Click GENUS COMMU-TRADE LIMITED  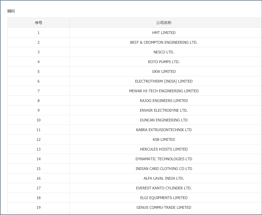pyautogui.click(x=164, y=207)
